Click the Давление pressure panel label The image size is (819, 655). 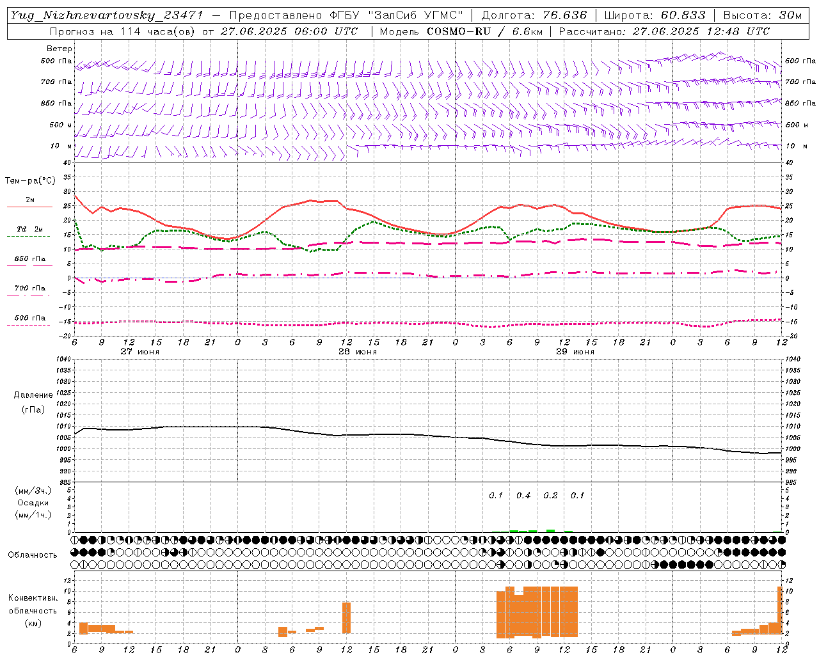pyautogui.click(x=33, y=395)
